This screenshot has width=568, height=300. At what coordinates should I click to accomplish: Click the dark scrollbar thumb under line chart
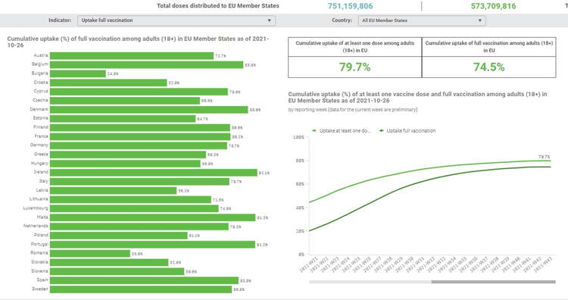click(x=493, y=282)
